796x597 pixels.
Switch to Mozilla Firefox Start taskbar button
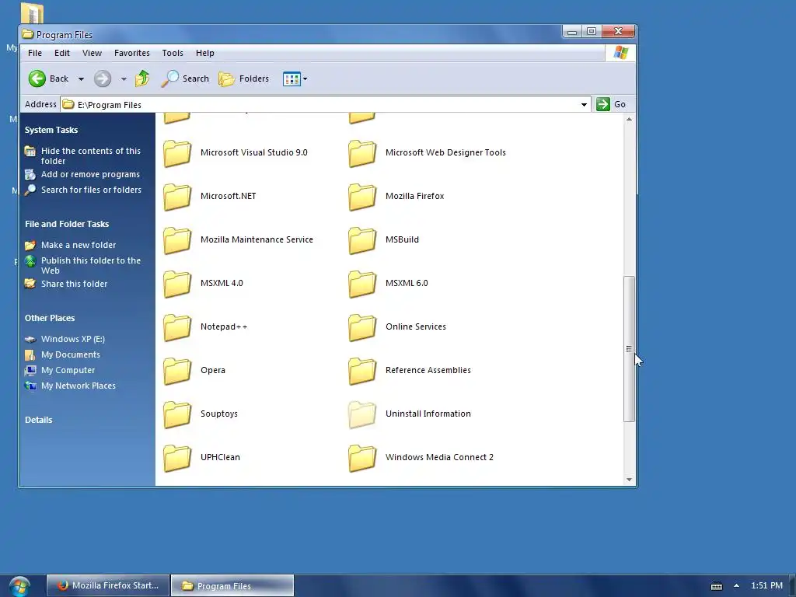pyautogui.click(x=109, y=585)
